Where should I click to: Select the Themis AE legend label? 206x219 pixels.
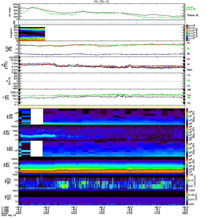tap(193, 15)
